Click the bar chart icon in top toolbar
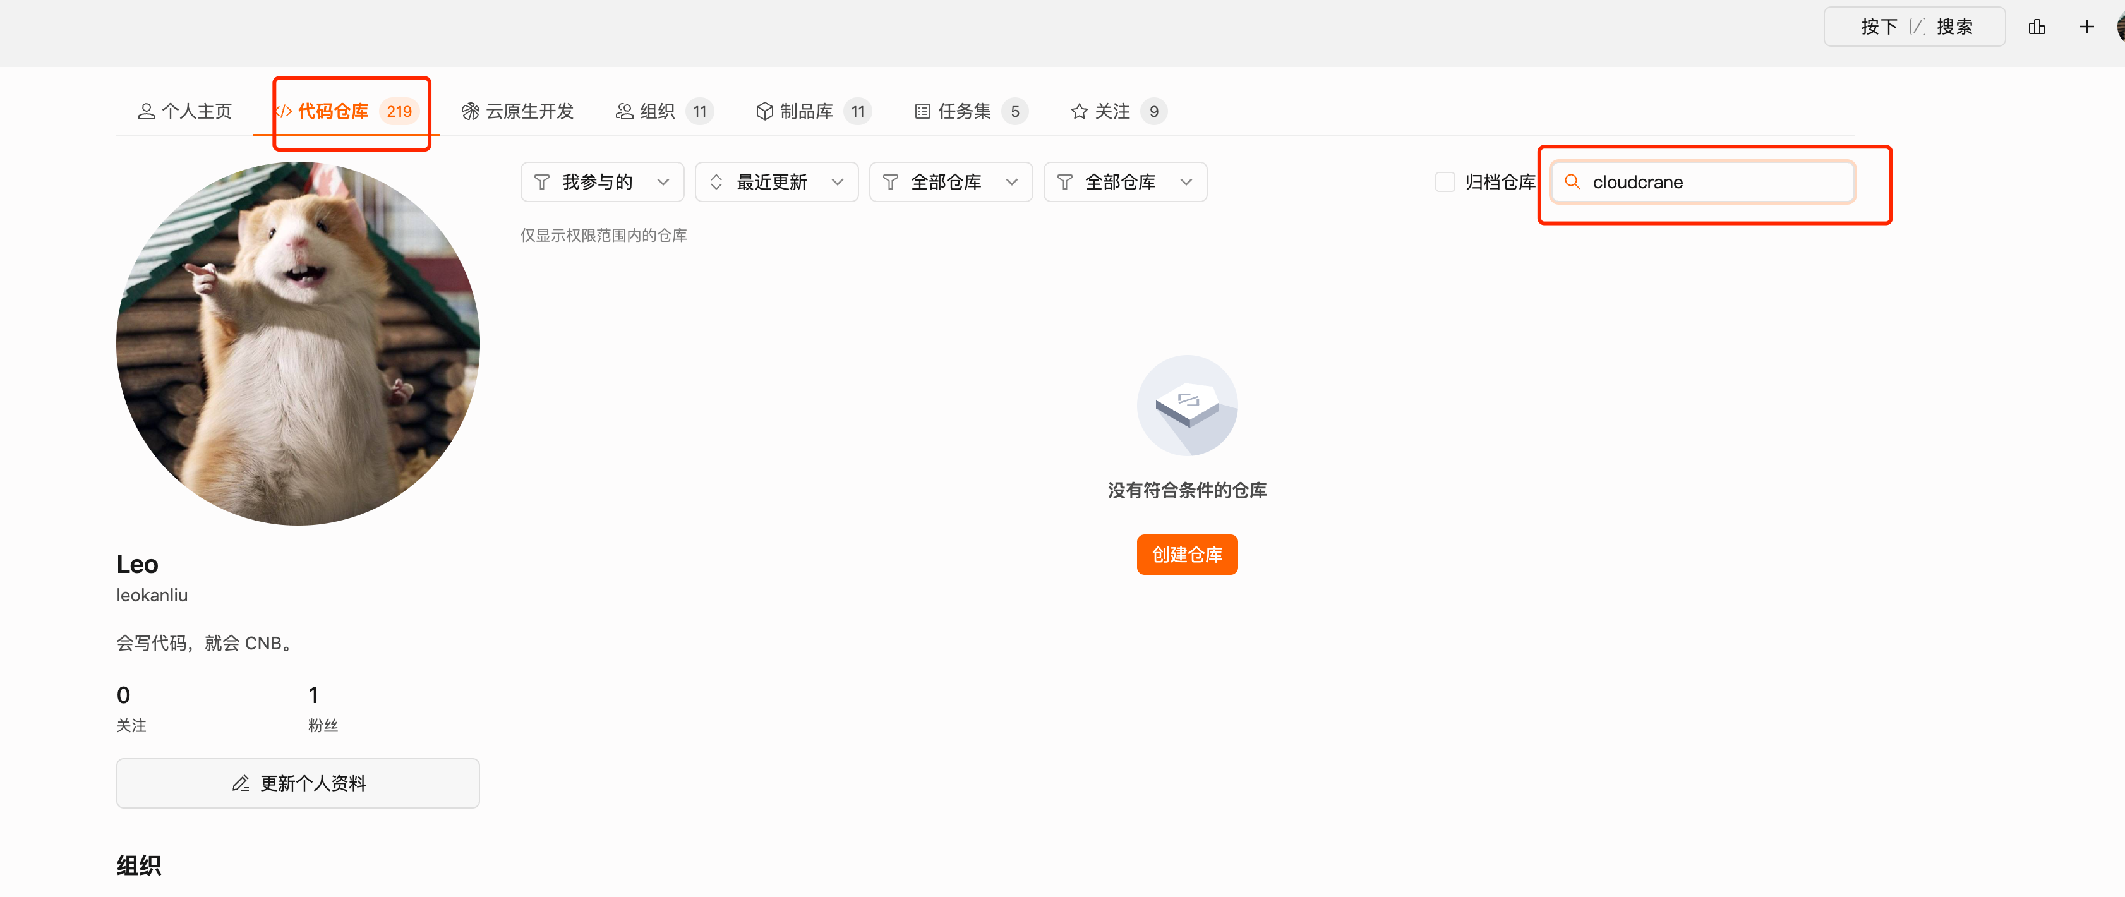The image size is (2125, 897). 2037,27
